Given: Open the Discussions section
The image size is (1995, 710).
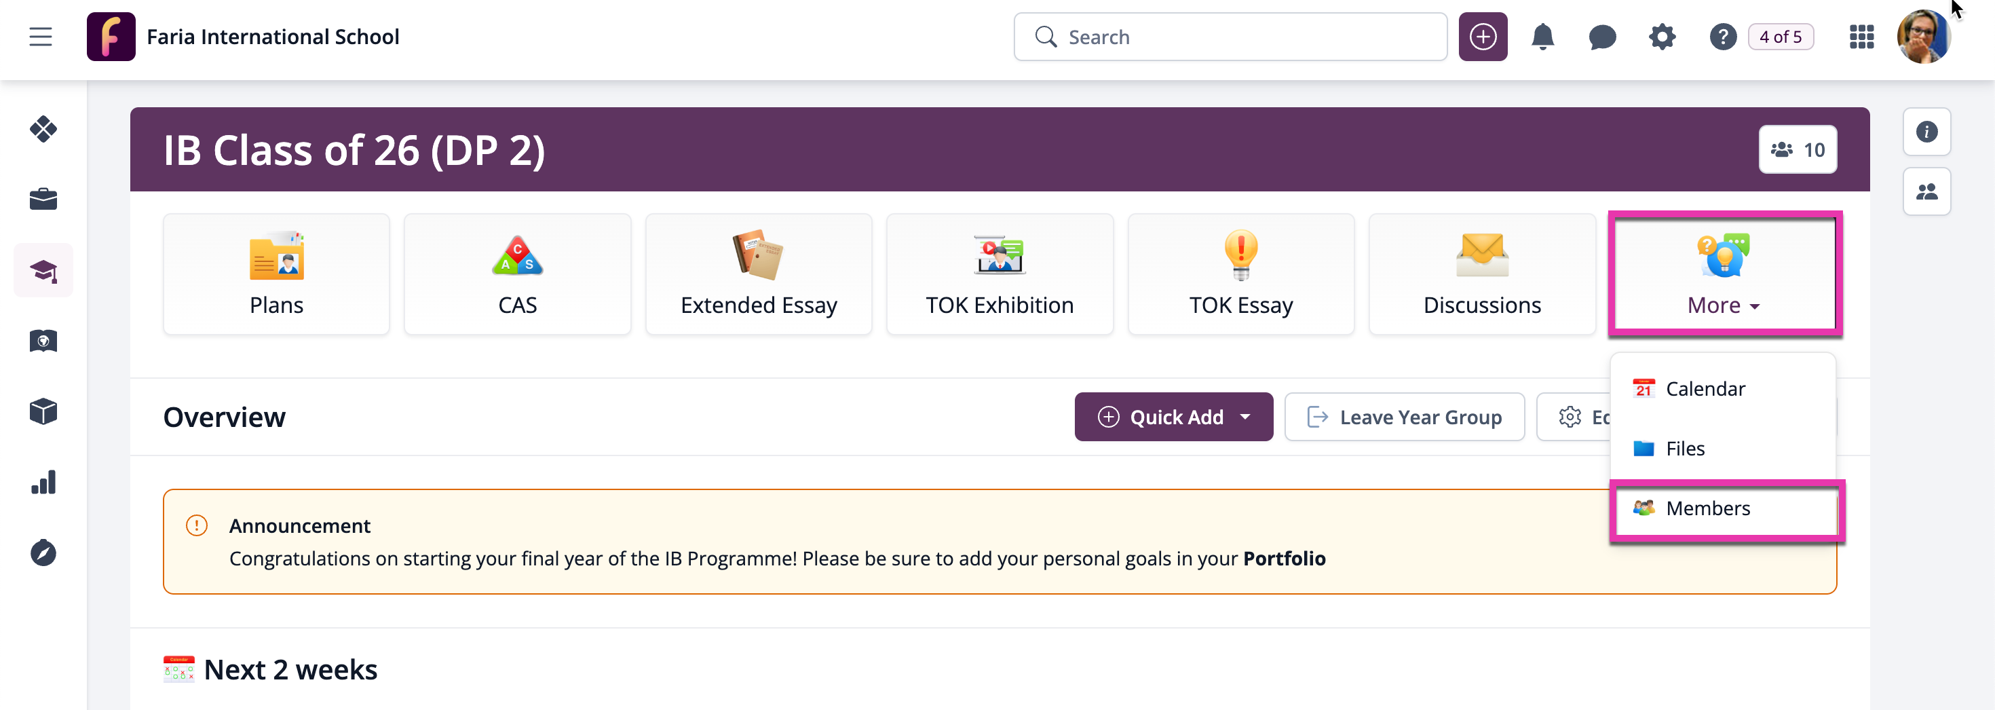Looking at the screenshot, I should [1481, 274].
